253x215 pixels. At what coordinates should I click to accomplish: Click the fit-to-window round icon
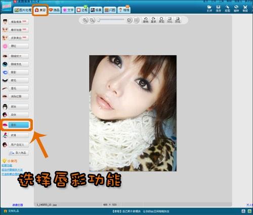coord(129,20)
